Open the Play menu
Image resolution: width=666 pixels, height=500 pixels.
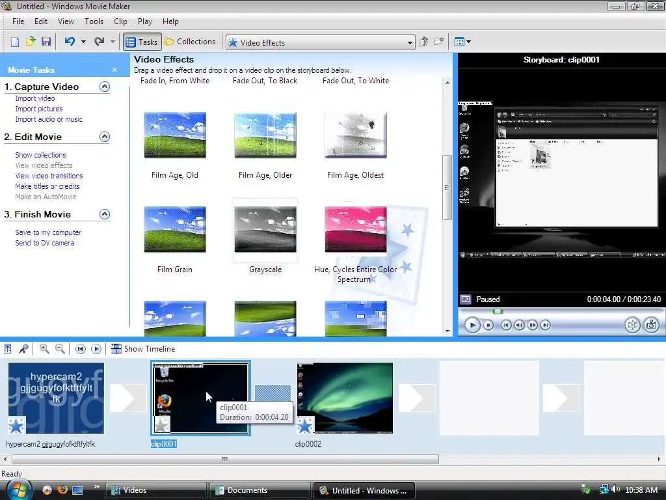tap(145, 21)
